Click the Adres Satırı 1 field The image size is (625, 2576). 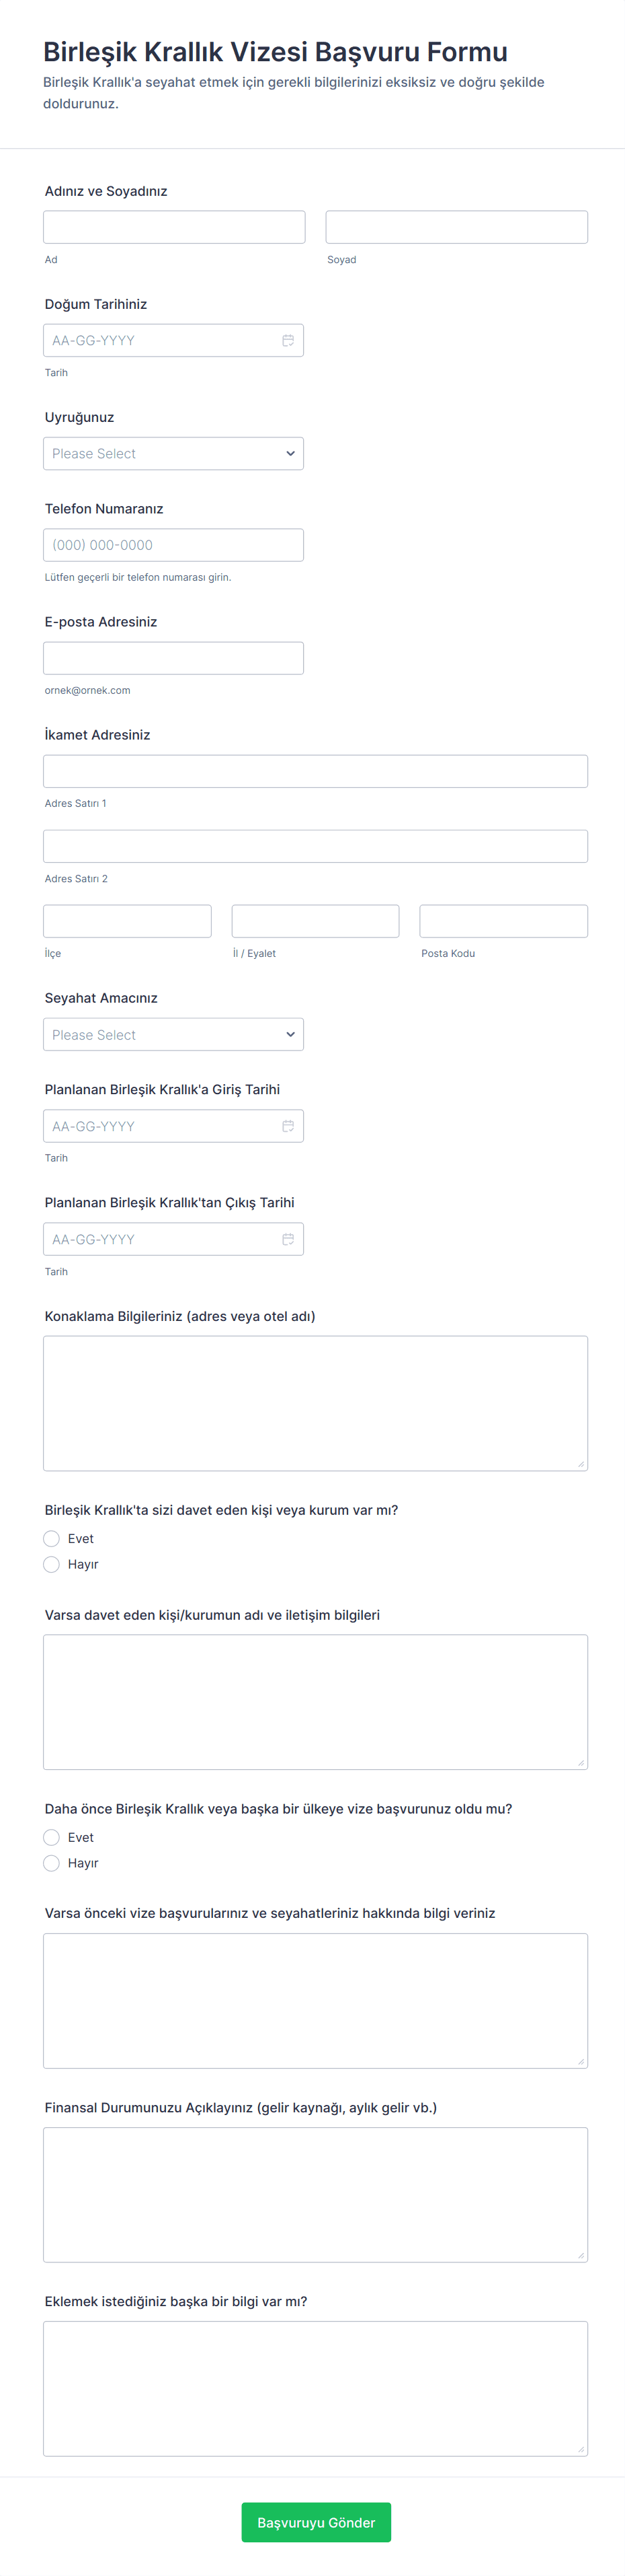[x=315, y=771]
